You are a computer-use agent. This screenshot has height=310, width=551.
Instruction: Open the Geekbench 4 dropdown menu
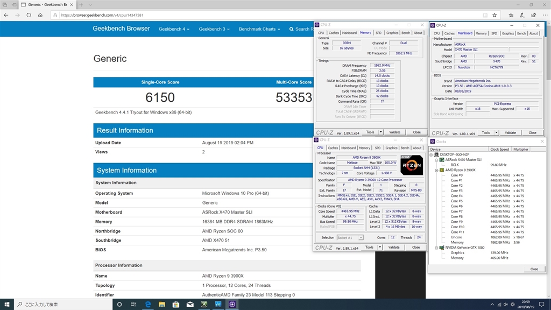pyautogui.click(x=173, y=29)
